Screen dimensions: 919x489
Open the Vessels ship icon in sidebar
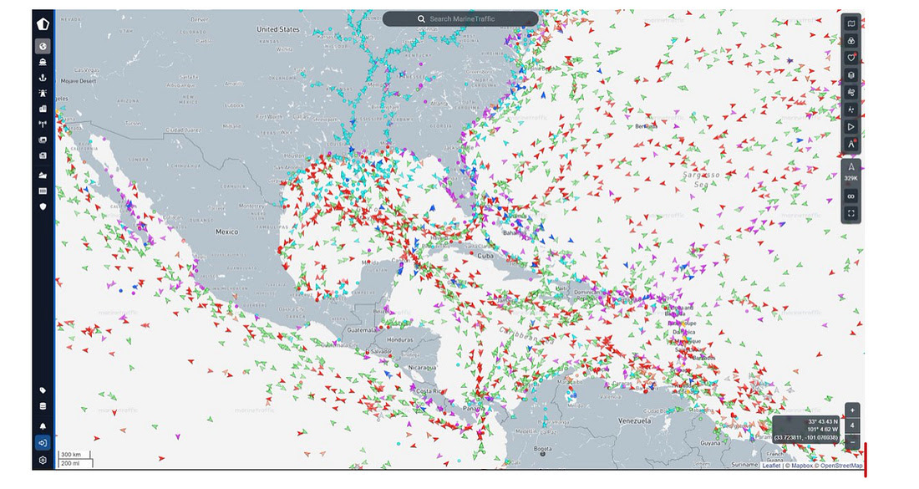point(43,62)
